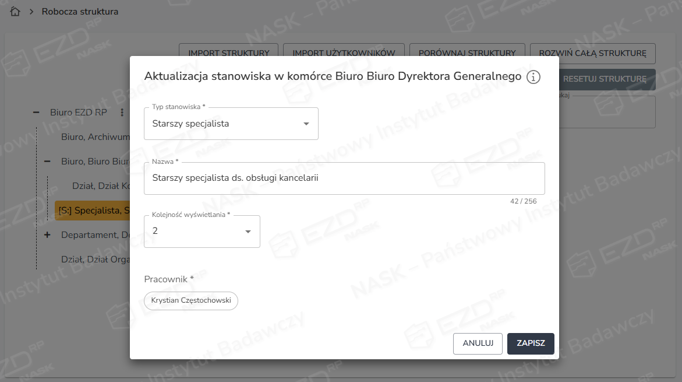This screenshot has height=382, width=682.
Task: Click the RESETUJ STRUKTURĘ button
Action: tap(606, 79)
